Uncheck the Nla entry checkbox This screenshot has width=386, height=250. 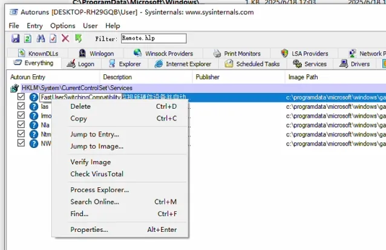coord(21,124)
